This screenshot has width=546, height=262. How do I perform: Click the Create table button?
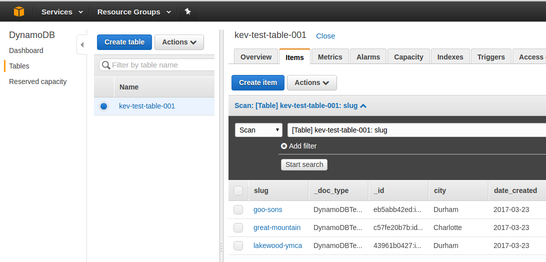click(x=124, y=42)
